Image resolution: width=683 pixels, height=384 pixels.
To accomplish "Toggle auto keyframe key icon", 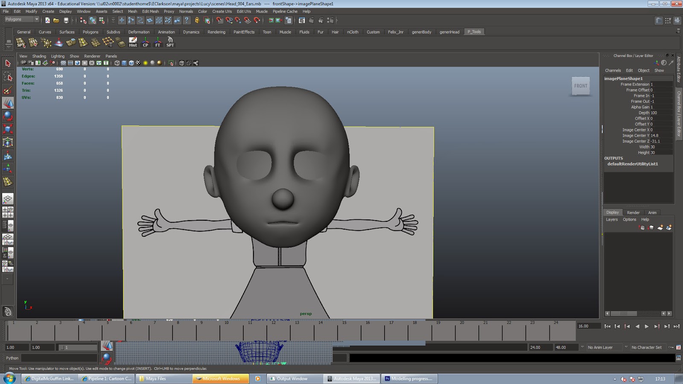I will pos(671,347).
